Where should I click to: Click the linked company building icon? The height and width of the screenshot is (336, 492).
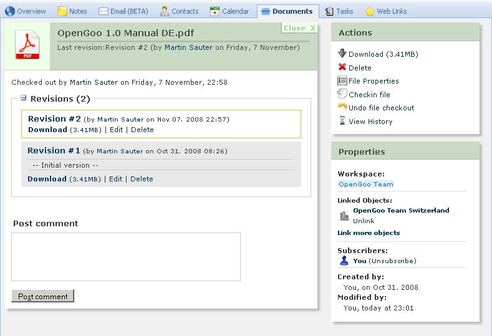pyautogui.click(x=344, y=216)
